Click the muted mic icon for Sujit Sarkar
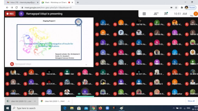 coord(169,94)
